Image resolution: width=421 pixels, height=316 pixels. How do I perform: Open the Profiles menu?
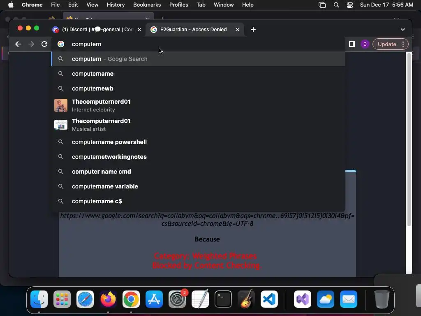click(x=178, y=5)
